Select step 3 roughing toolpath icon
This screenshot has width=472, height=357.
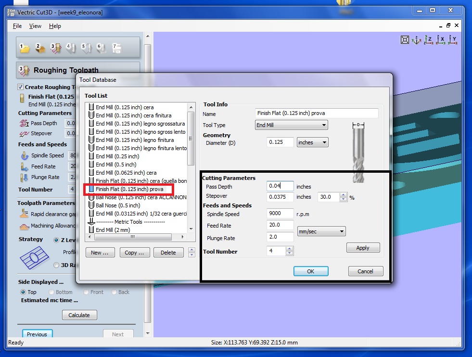pos(56,48)
